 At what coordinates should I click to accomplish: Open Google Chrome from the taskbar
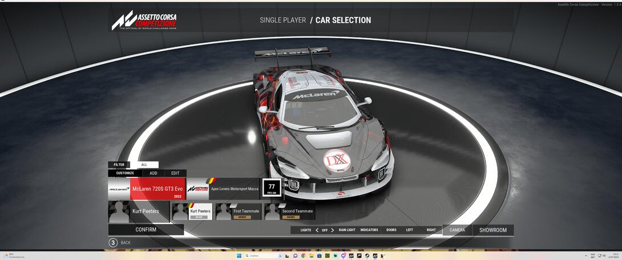tap(304, 256)
